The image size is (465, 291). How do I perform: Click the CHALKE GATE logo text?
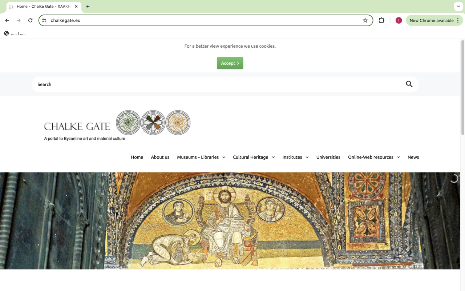click(x=77, y=127)
